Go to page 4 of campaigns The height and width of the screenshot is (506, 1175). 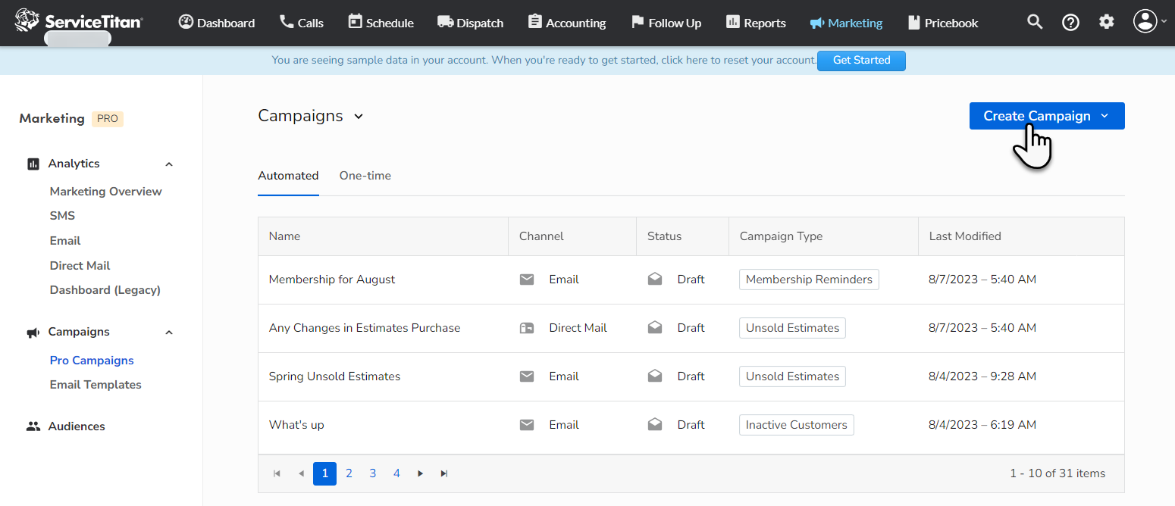point(396,473)
